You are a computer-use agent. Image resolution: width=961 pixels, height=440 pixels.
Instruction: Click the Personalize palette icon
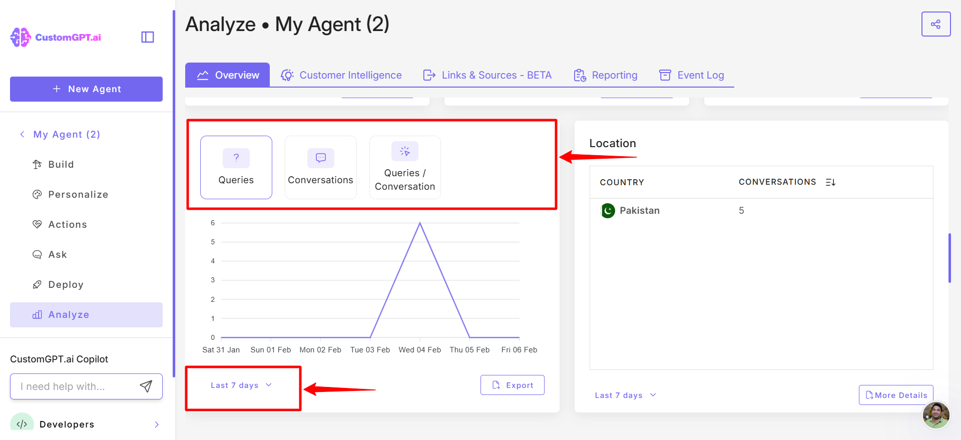(x=37, y=194)
